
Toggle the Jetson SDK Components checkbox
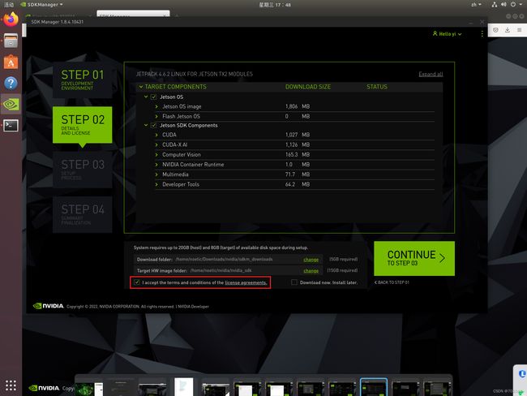coord(153,126)
